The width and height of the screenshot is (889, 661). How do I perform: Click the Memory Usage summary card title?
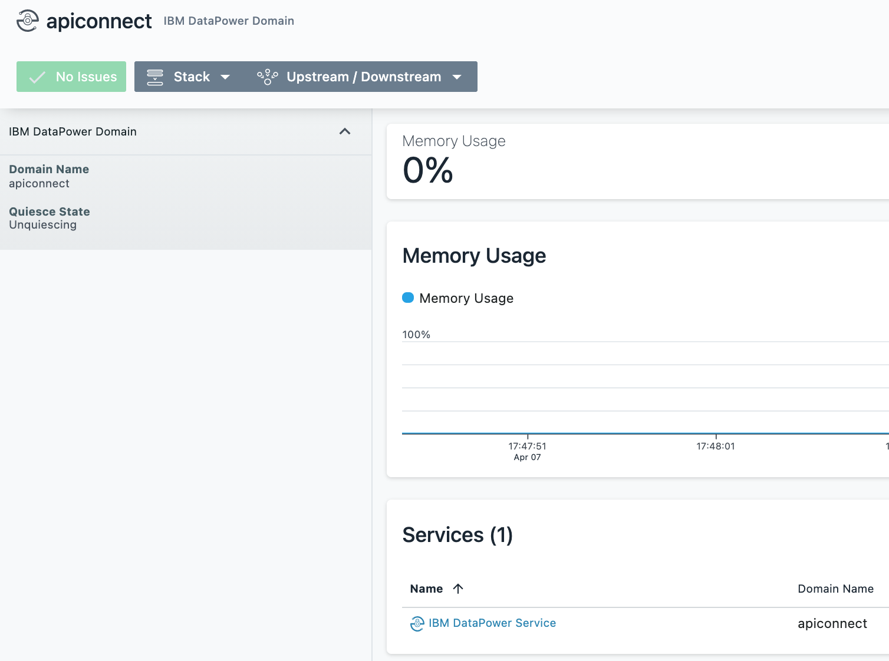454,141
